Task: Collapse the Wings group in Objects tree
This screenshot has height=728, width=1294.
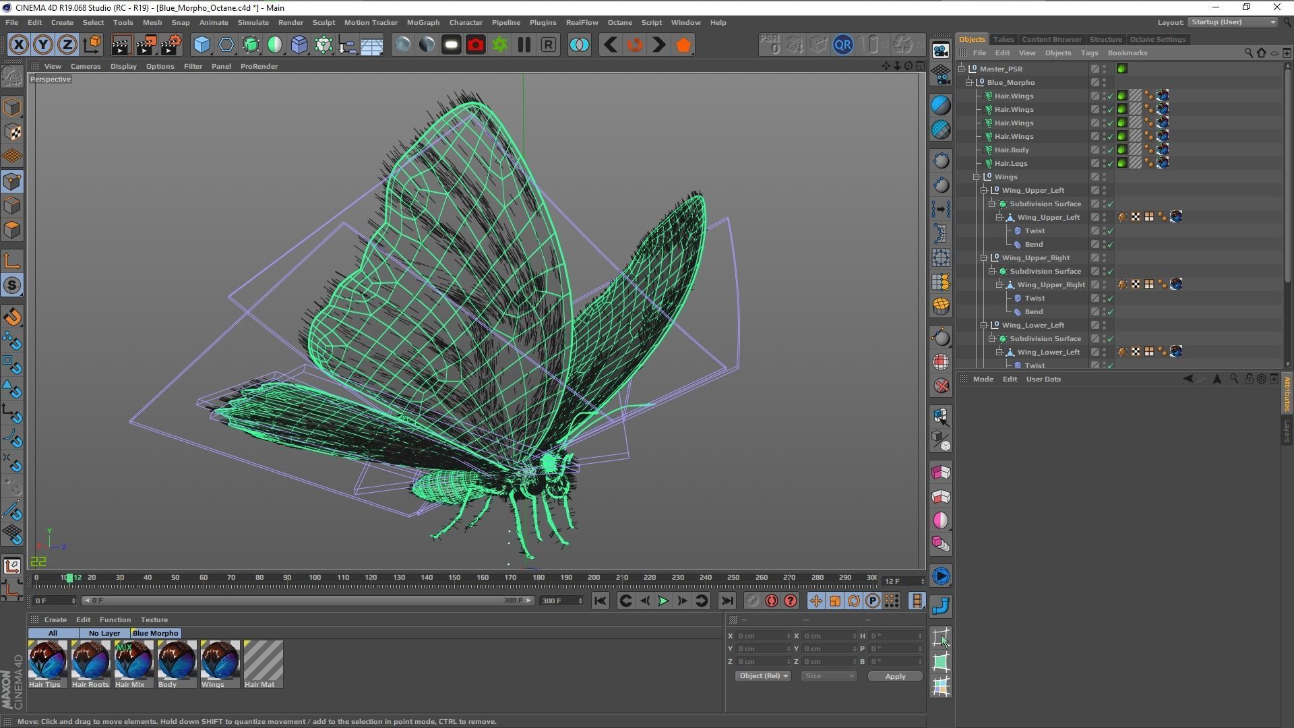Action: click(977, 177)
